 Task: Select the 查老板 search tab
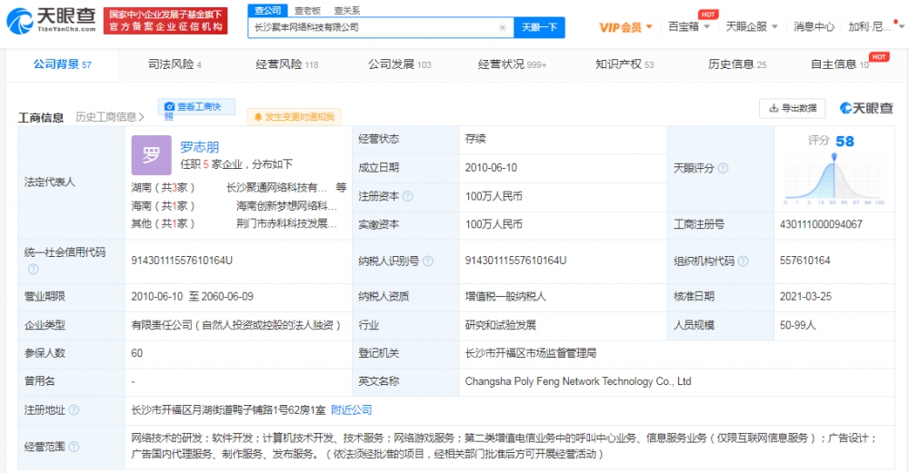(307, 10)
